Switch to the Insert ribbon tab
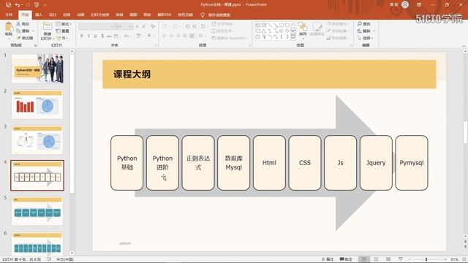 click(x=39, y=15)
